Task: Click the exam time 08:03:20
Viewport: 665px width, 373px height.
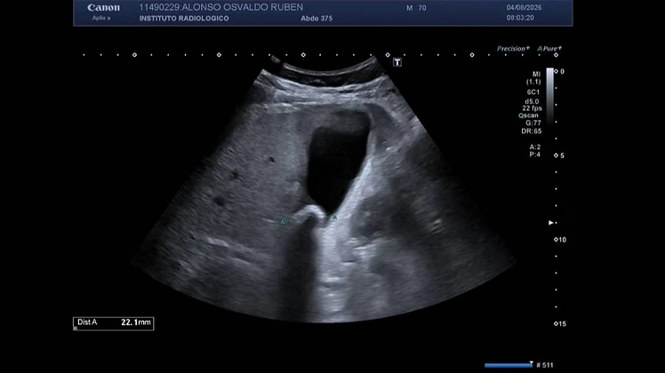Action: [x=520, y=18]
